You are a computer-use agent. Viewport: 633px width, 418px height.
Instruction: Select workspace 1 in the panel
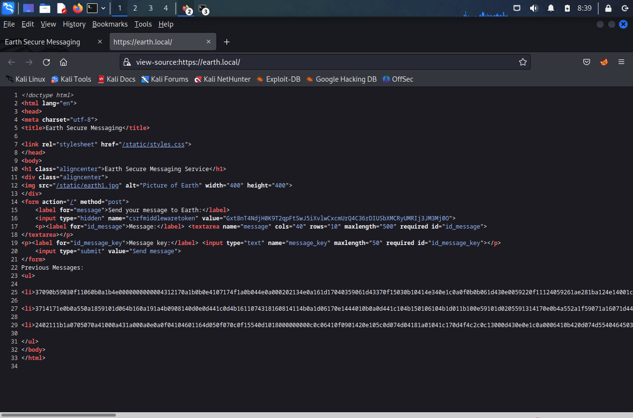[x=120, y=8]
